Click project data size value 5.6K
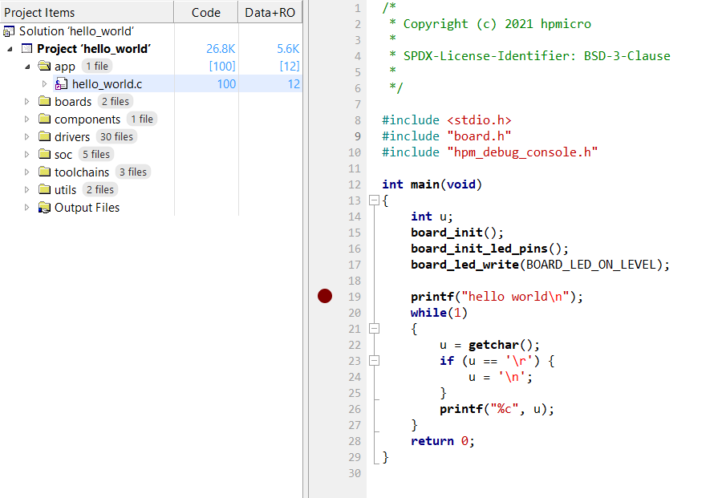This screenshot has height=498, width=718. coord(288,49)
